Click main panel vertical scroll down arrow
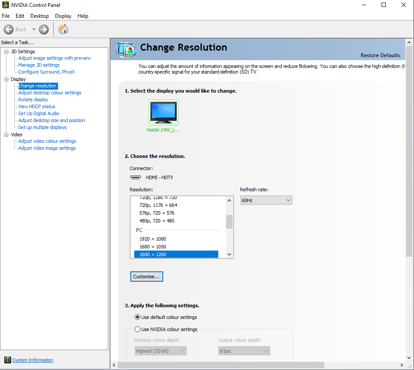Screen dimensions: 414x370 (409, 358)
